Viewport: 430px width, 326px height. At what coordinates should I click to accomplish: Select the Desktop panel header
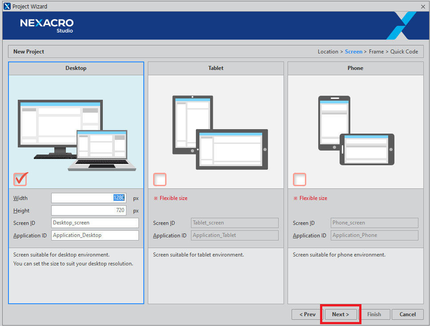click(76, 68)
